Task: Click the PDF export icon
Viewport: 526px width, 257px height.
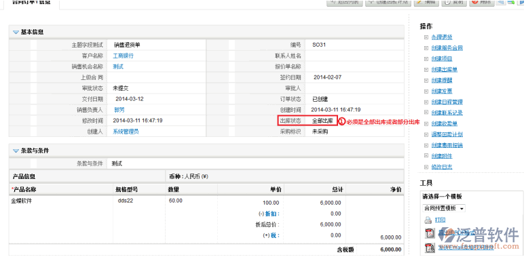Action: point(430,233)
